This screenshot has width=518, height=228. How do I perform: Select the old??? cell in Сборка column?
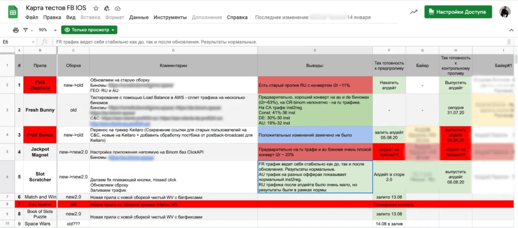click(x=73, y=224)
